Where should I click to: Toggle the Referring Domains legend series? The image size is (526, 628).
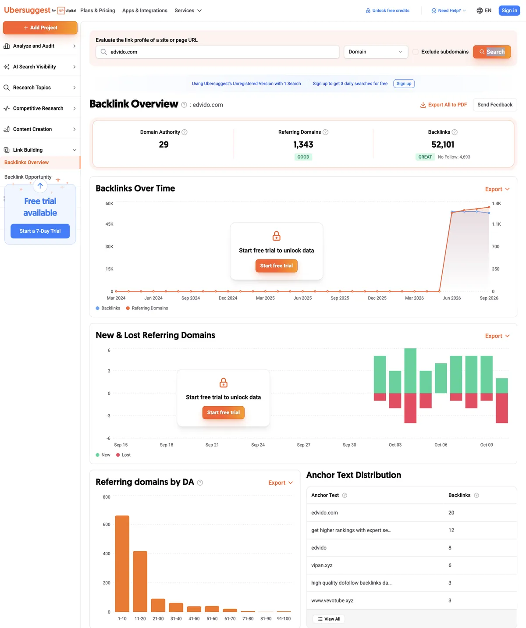point(147,308)
